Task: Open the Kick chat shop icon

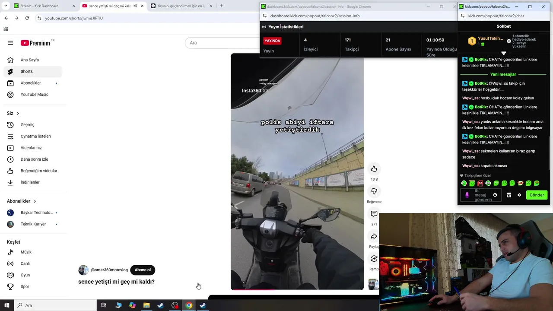Action: (509, 195)
